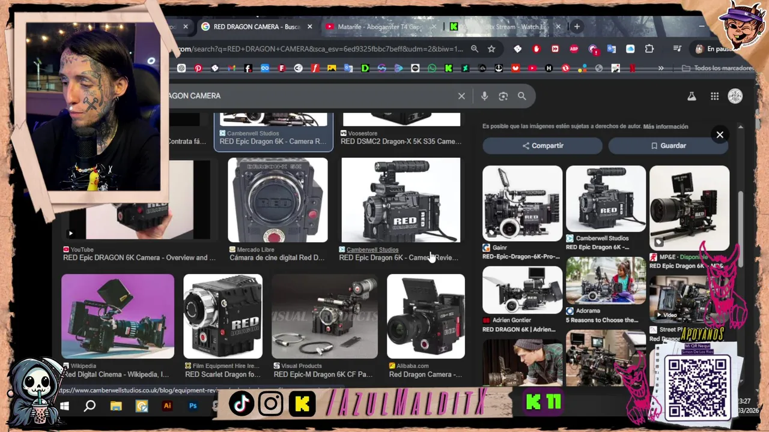Close the image preview panel
Viewport: 769px width, 432px height.
pyautogui.click(x=720, y=135)
